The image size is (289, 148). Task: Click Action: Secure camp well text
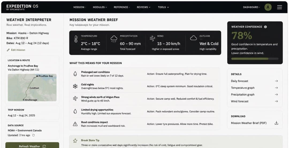click(180, 99)
